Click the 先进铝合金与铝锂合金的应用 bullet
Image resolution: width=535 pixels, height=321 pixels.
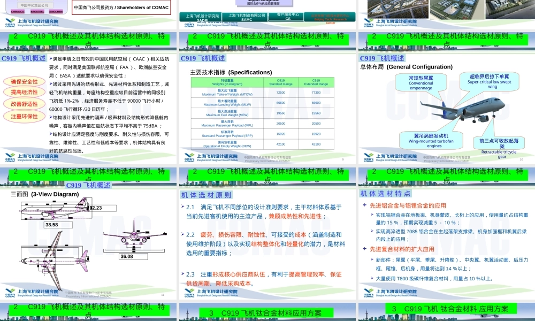[x=408, y=205]
